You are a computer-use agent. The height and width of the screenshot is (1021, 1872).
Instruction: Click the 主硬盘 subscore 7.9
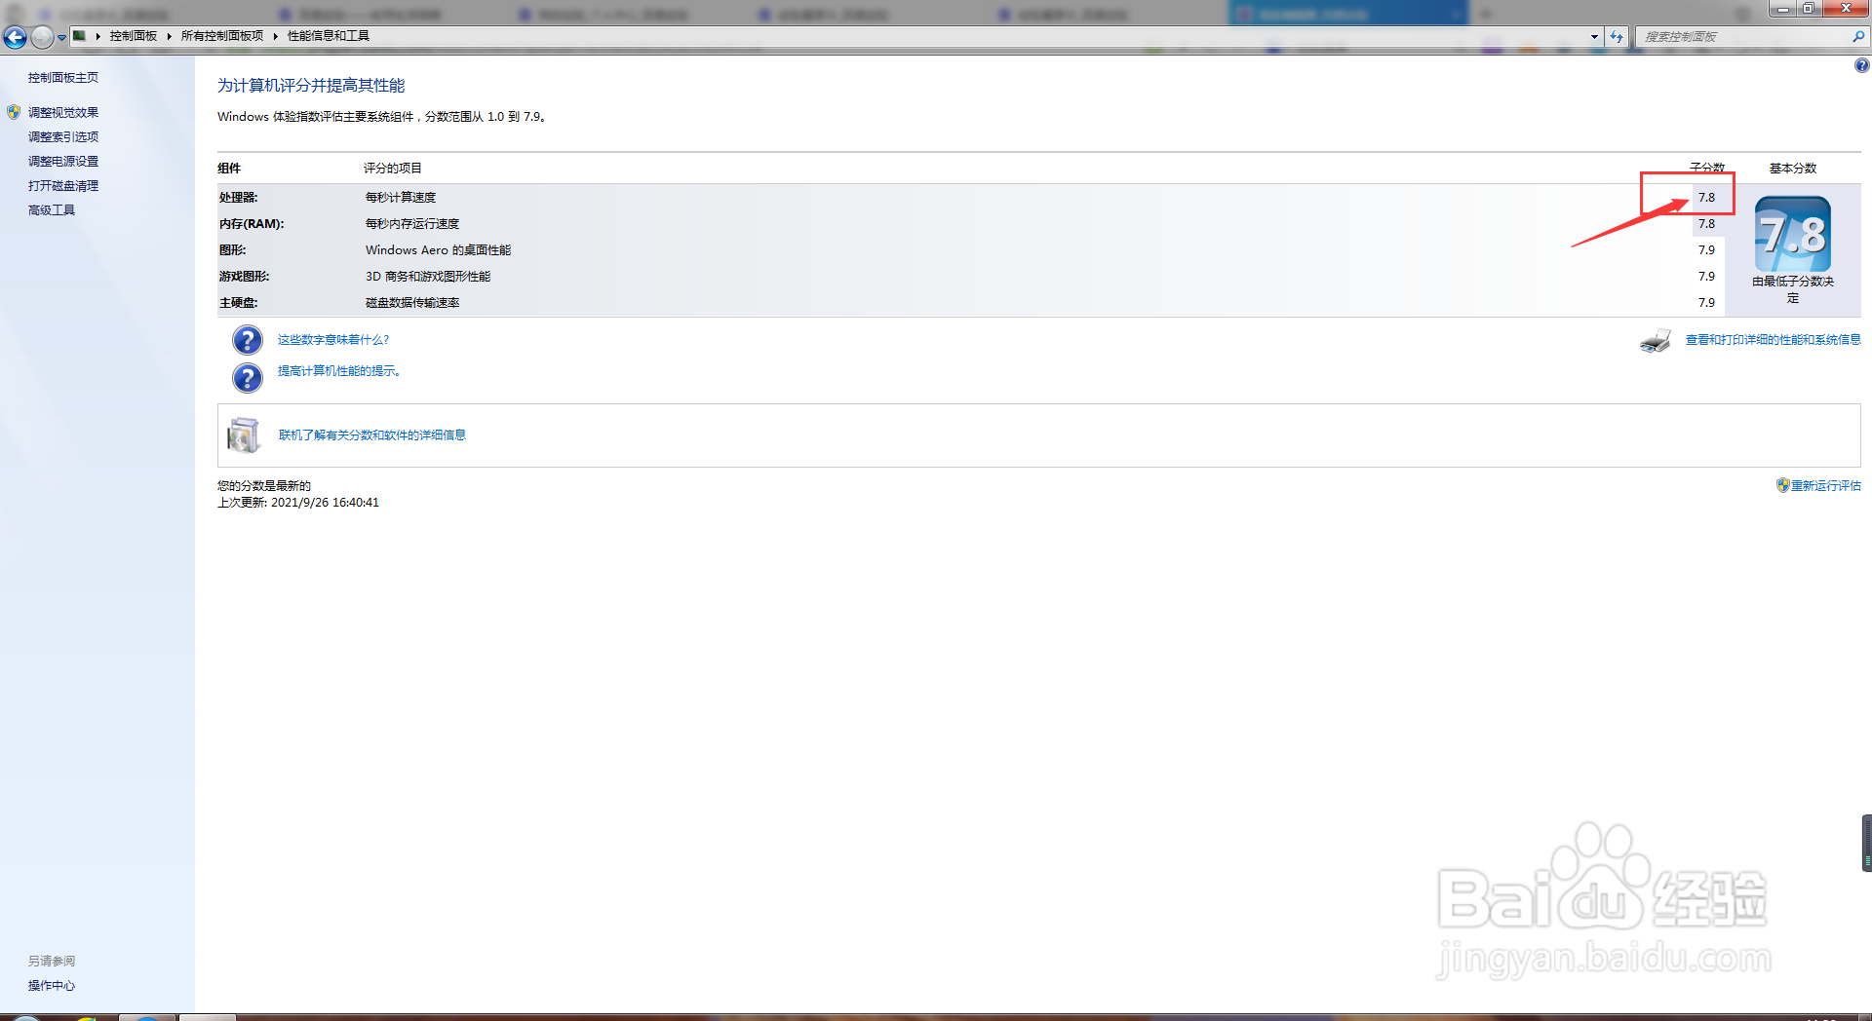[x=1706, y=303]
